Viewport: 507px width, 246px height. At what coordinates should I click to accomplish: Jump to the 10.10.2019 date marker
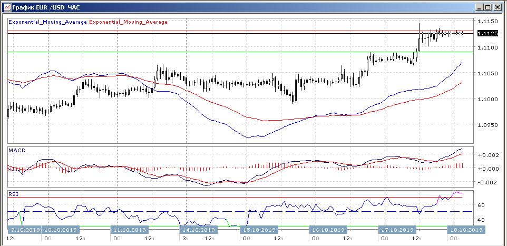(61, 230)
